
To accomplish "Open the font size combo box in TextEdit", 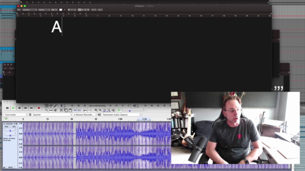I will coord(54,9).
